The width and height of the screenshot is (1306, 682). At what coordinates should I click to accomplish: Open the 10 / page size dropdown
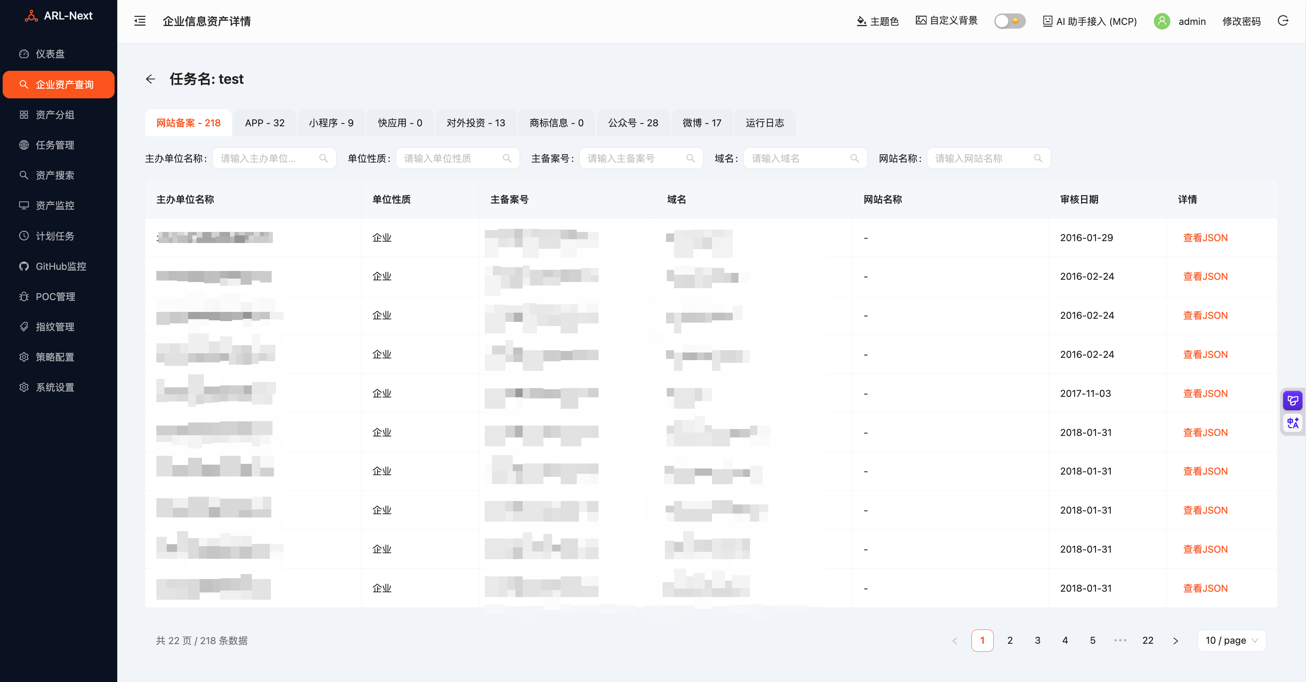point(1232,641)
